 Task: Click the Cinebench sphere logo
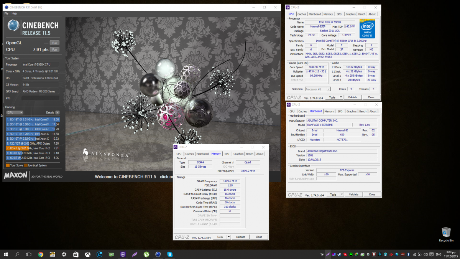(13, 26)
